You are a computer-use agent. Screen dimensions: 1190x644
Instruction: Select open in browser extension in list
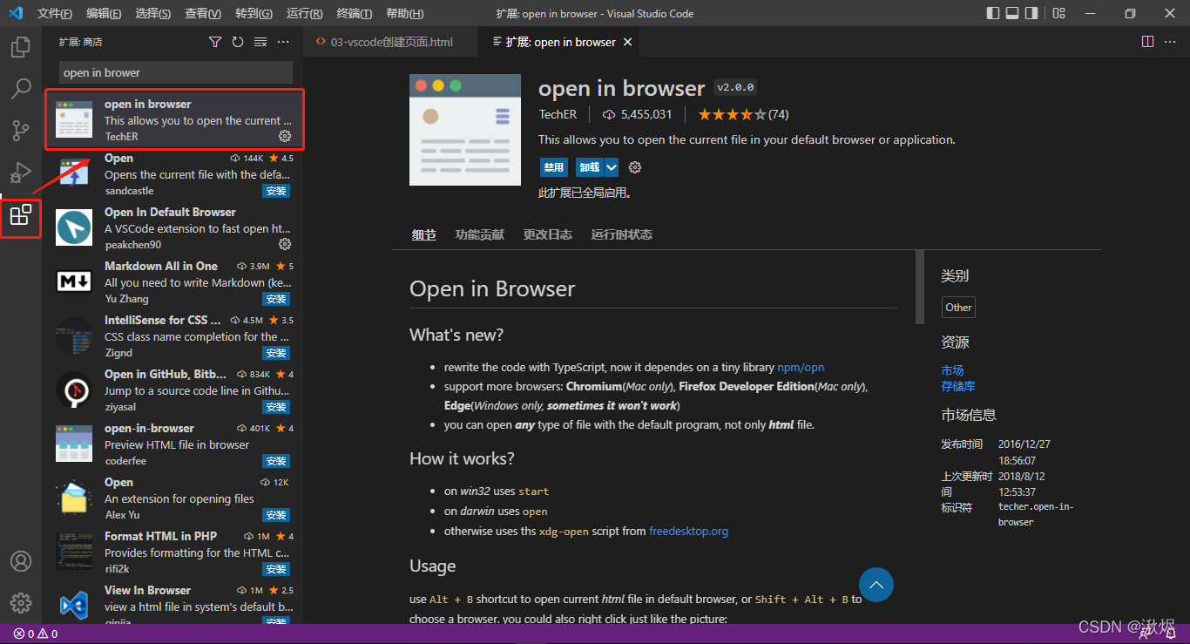coord(173,120)
